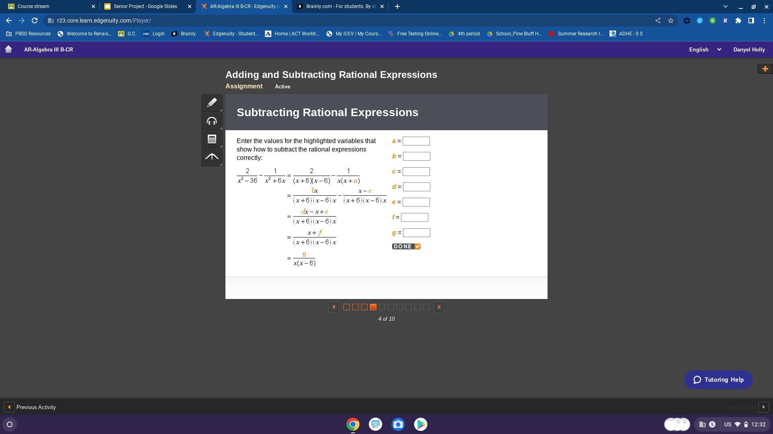The height and width of the screenshot is (434, 773).
Task: Click the first navigation square below the question
Action: click(x=346, y=307)
